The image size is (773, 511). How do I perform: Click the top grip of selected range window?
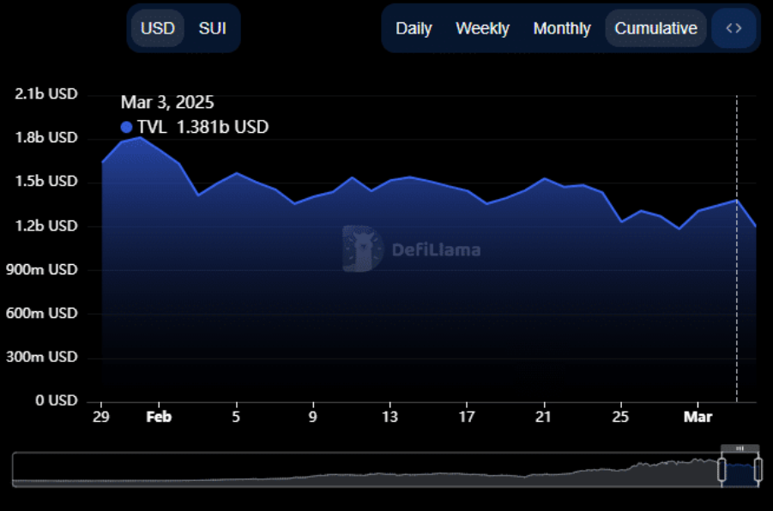tap(740, 448)
